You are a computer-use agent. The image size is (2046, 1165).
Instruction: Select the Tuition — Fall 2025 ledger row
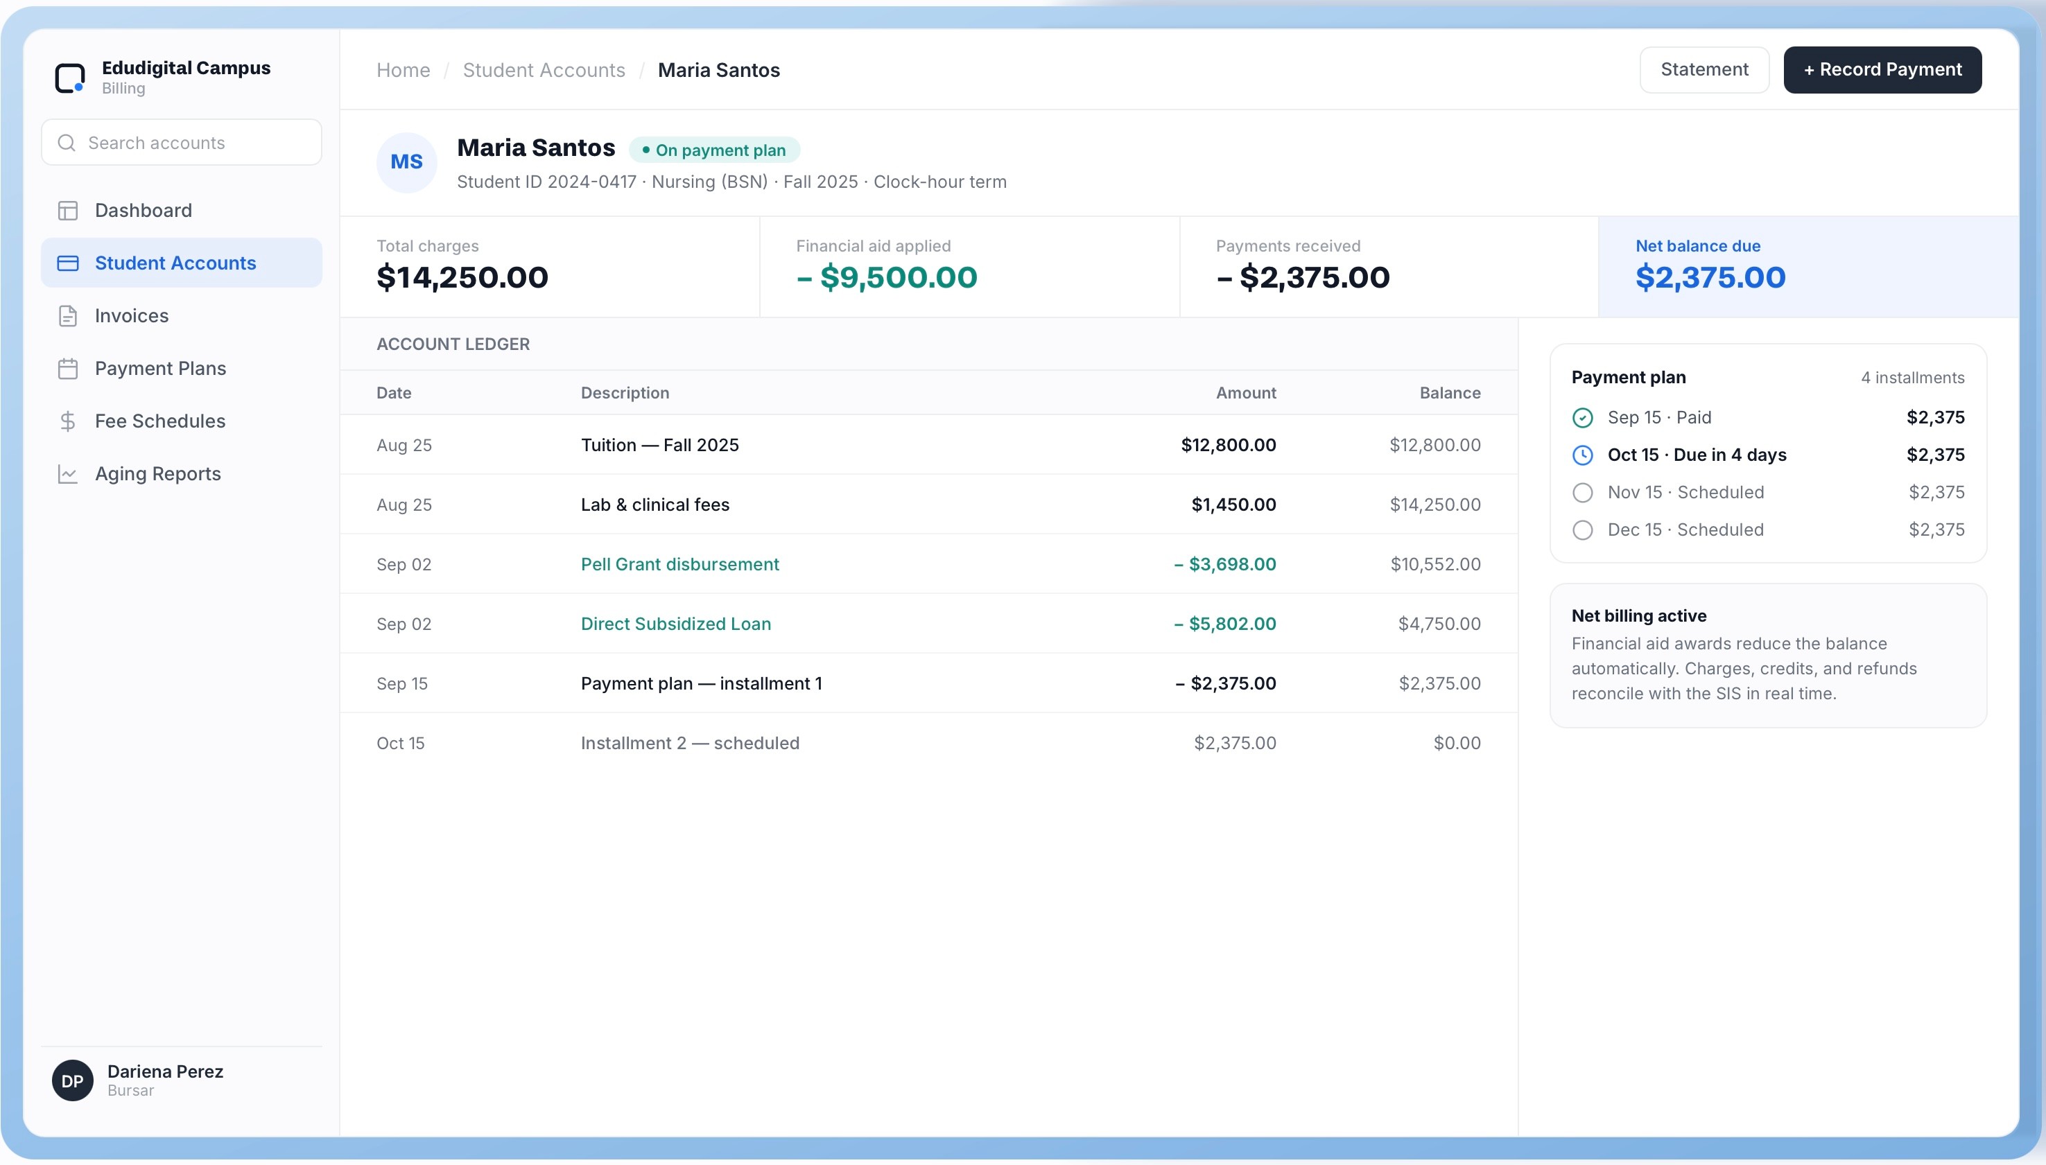tap(928, 445)
